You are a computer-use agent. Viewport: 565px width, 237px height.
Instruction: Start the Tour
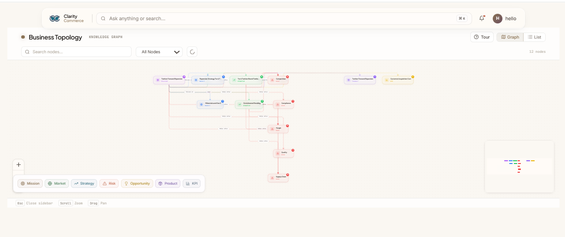tap(482, 37)
